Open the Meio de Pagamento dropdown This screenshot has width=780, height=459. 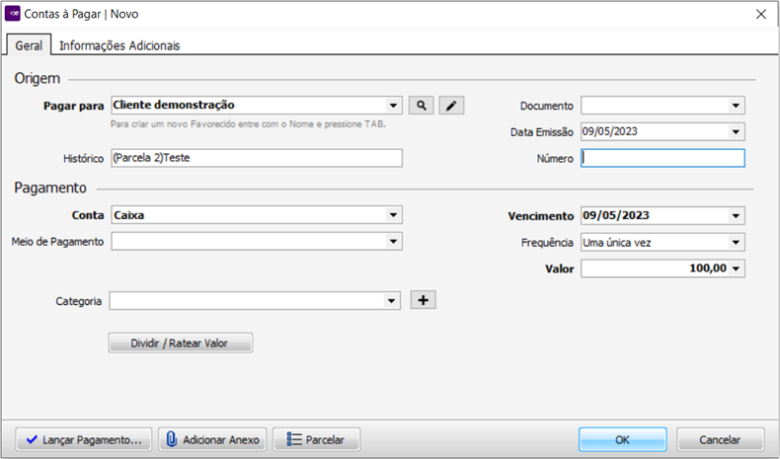click(394, 242)
